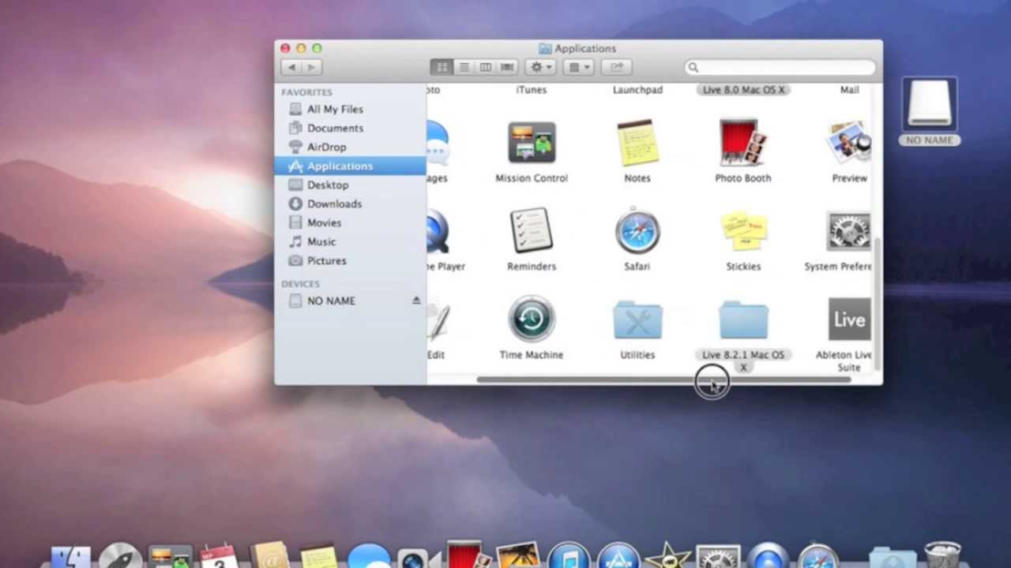Select the NO NAME drive on desktop
Viewport: 1011px width, 568px height.
pyautogui.click(x=929, y=103)
